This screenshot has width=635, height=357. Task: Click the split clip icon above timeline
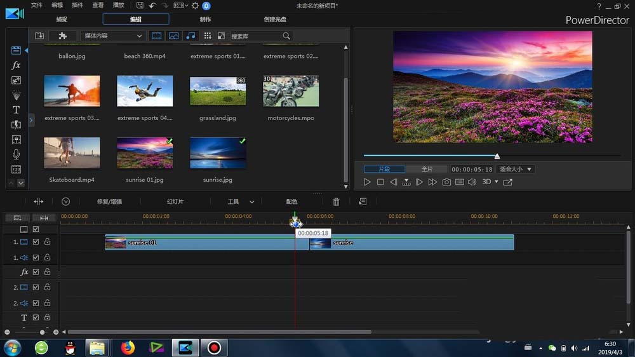pyautogui.click(x=39, y=201)
